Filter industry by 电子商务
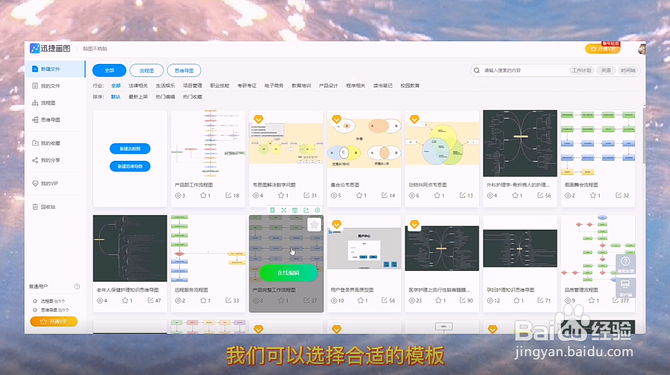Screen dimensions: 670x375 [274, 86]
